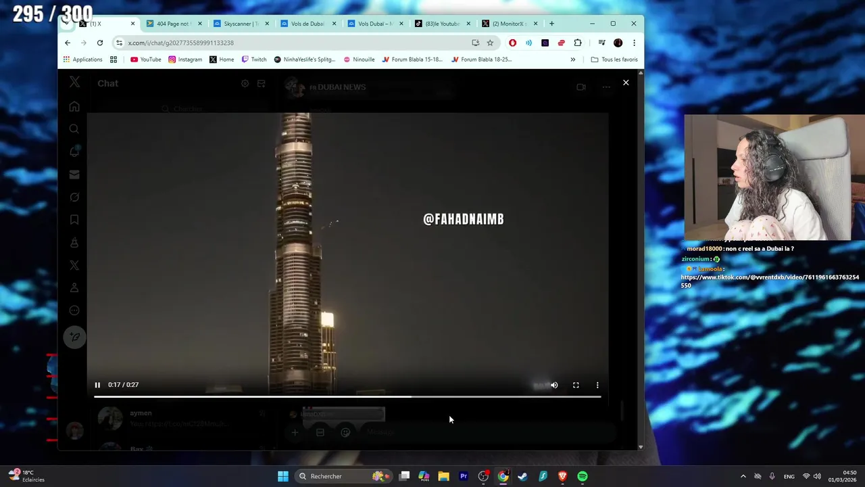Open Chrome three-dot menu
Screen dimensions: 865x487
click(x=634, y=43)
